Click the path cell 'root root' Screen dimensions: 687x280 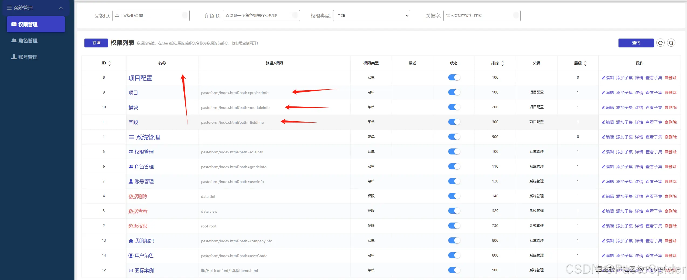pyautogui.click(x=209, y=226)
